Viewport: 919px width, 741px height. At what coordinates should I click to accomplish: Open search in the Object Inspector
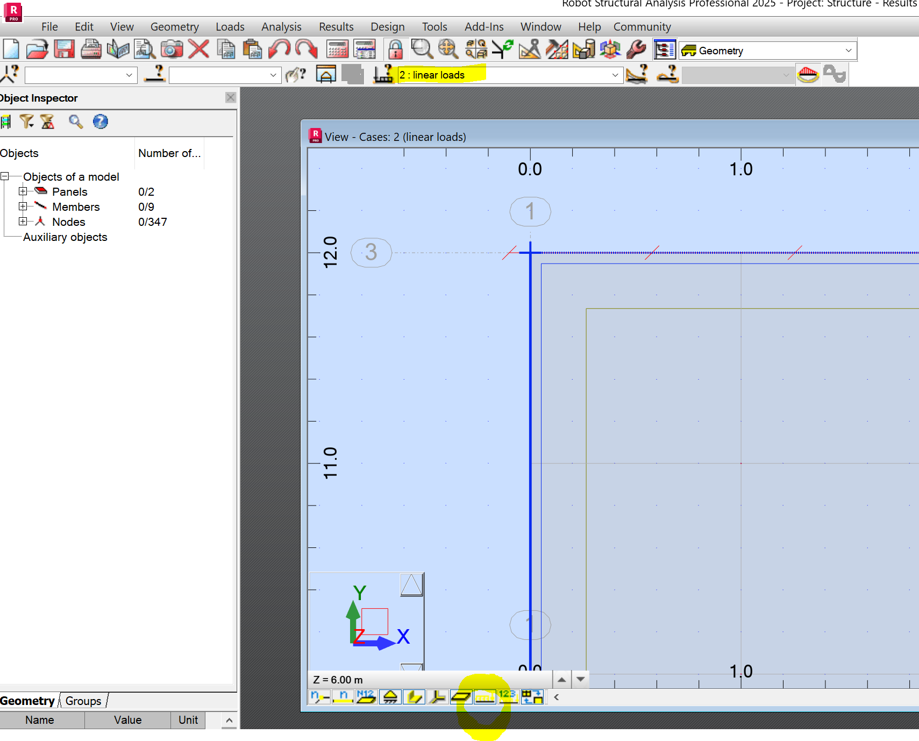point(75,122)
